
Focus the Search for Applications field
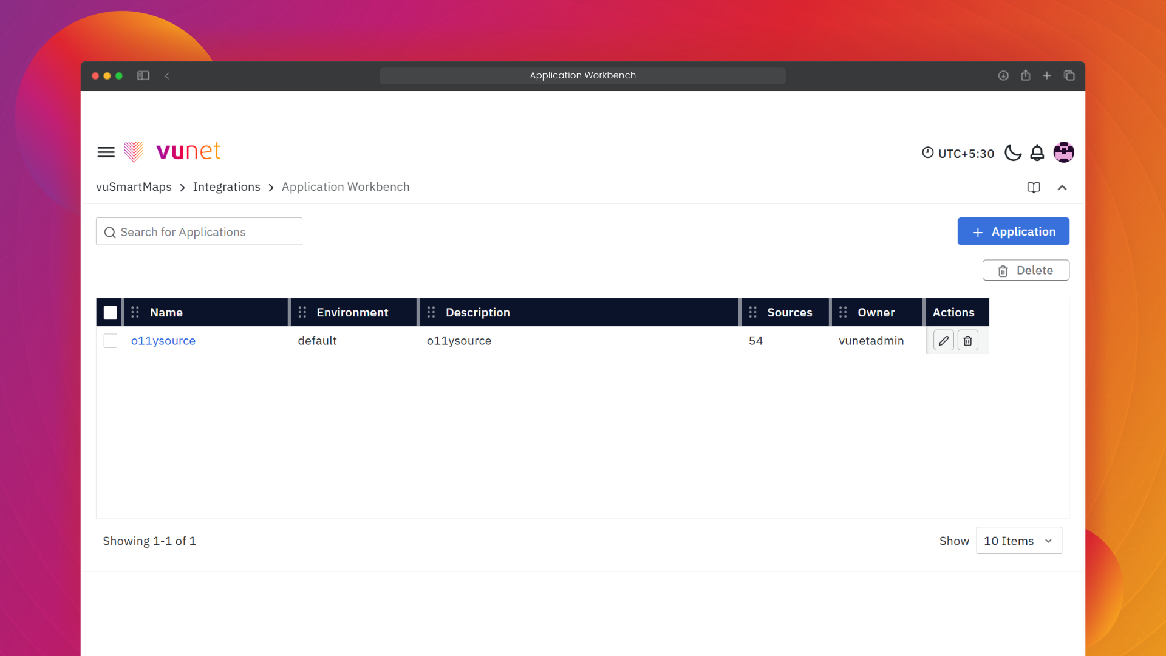[199, 232]
